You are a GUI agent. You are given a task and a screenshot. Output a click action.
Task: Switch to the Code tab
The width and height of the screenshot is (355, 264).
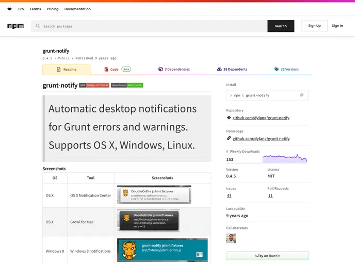[x=118, y=70]
